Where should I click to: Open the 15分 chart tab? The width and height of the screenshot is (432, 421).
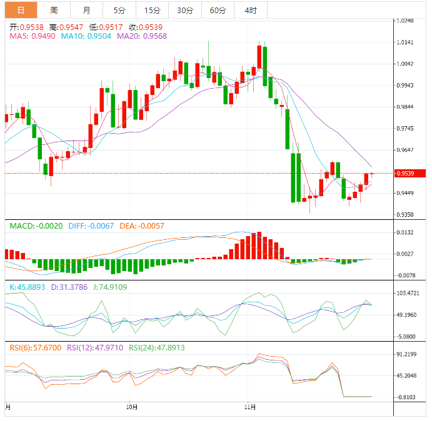tap(152, 10)
